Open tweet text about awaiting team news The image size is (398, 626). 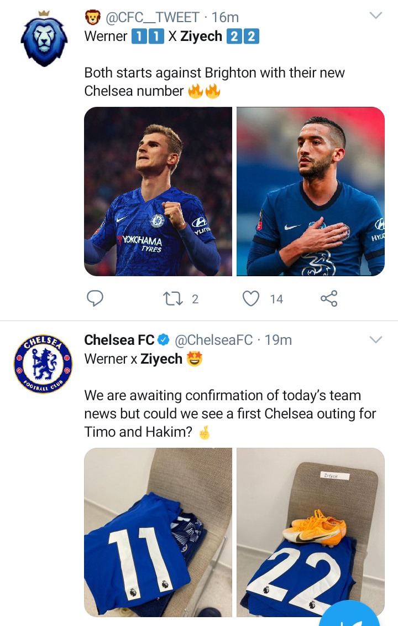pos(230,413)
